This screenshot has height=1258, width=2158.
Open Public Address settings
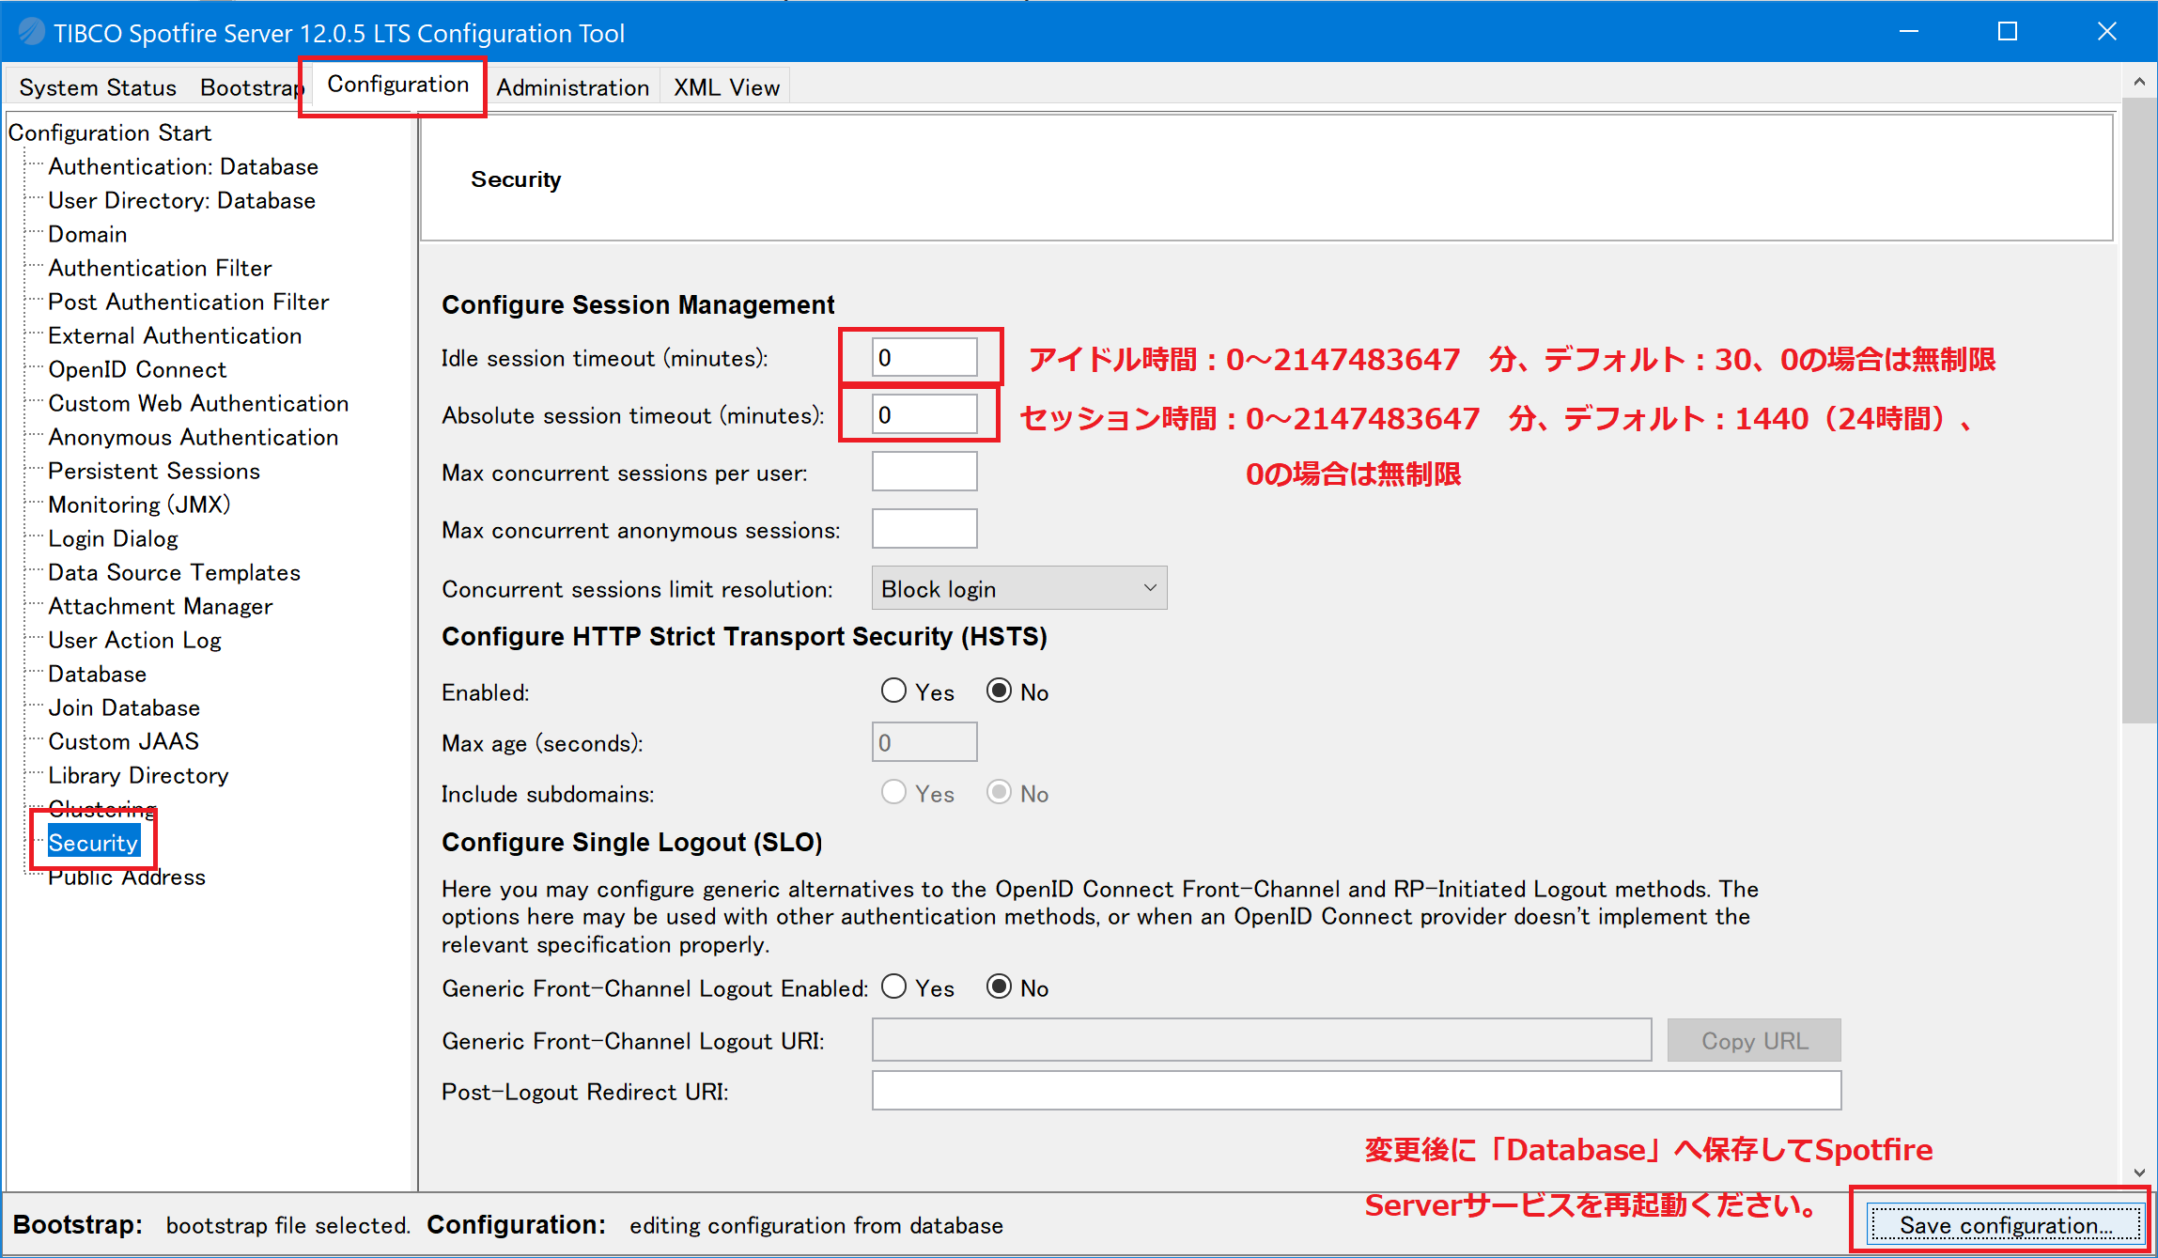(x=126, y=877)
